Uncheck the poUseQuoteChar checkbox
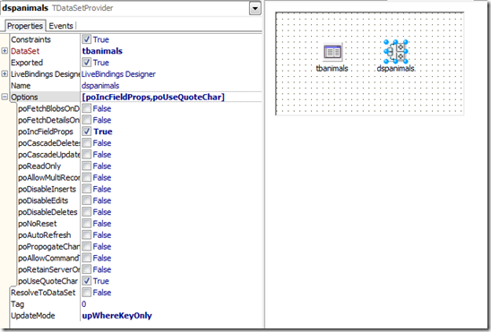491x332 pixels. pos(87,281)
